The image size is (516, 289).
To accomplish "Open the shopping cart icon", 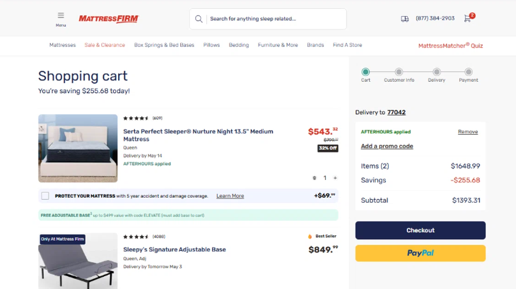I will (x=467, y=19).
